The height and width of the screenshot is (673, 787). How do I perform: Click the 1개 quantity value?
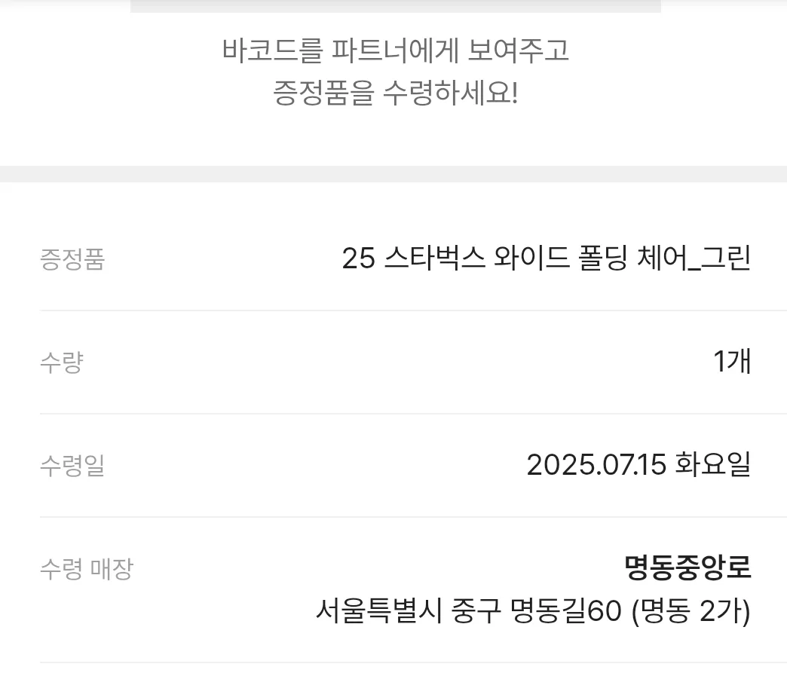click(x=732, y=362)
